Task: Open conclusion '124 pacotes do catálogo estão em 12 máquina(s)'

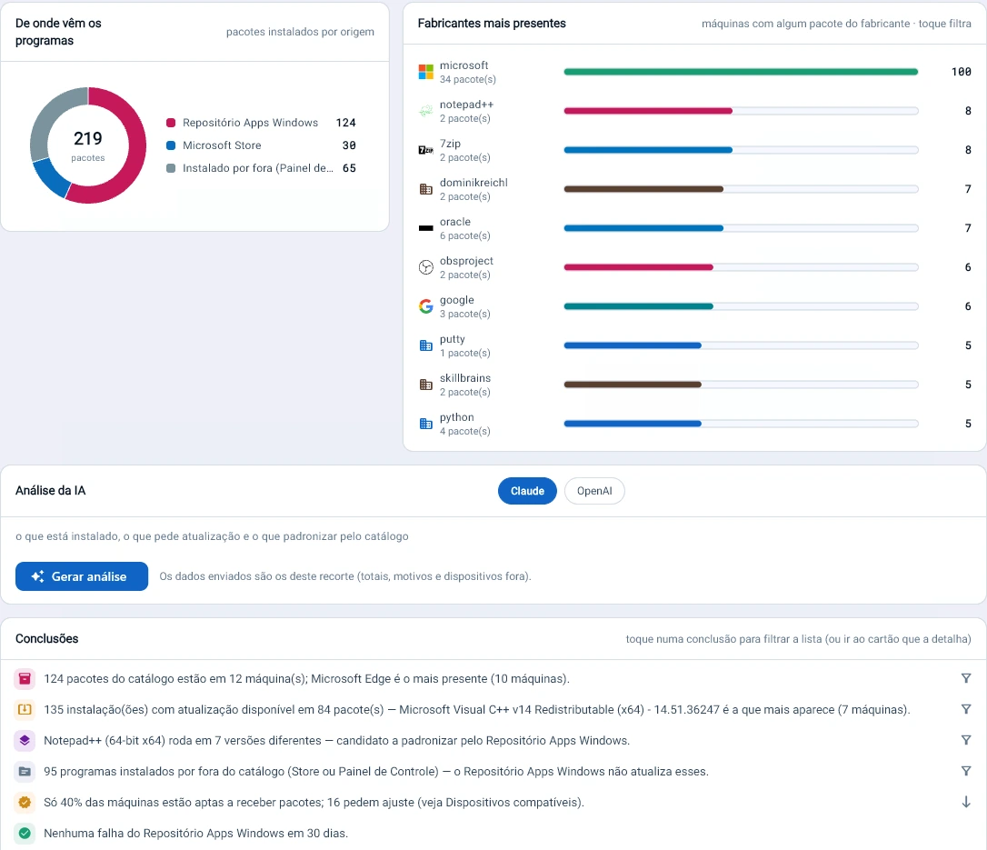Action: (x=306, y=679)
